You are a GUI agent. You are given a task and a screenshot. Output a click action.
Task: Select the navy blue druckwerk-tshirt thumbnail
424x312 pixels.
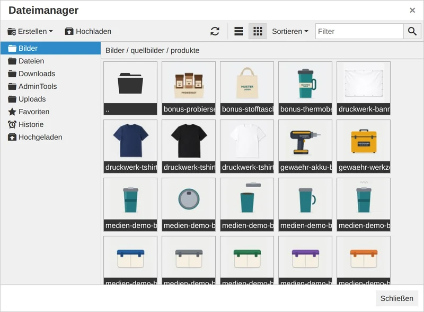130,146
